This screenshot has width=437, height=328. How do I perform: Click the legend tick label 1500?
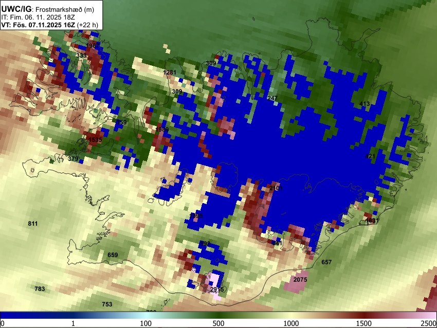pyautogui.click(x=364, y=323)
